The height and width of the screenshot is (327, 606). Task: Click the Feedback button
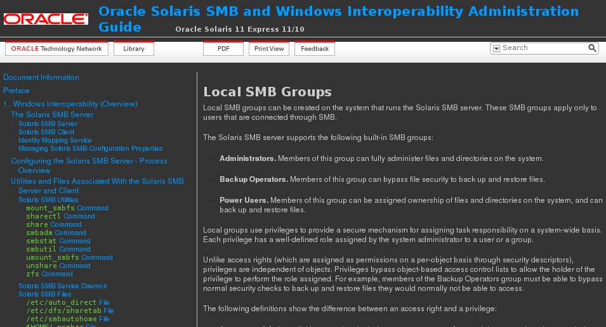tap(315, 49)
